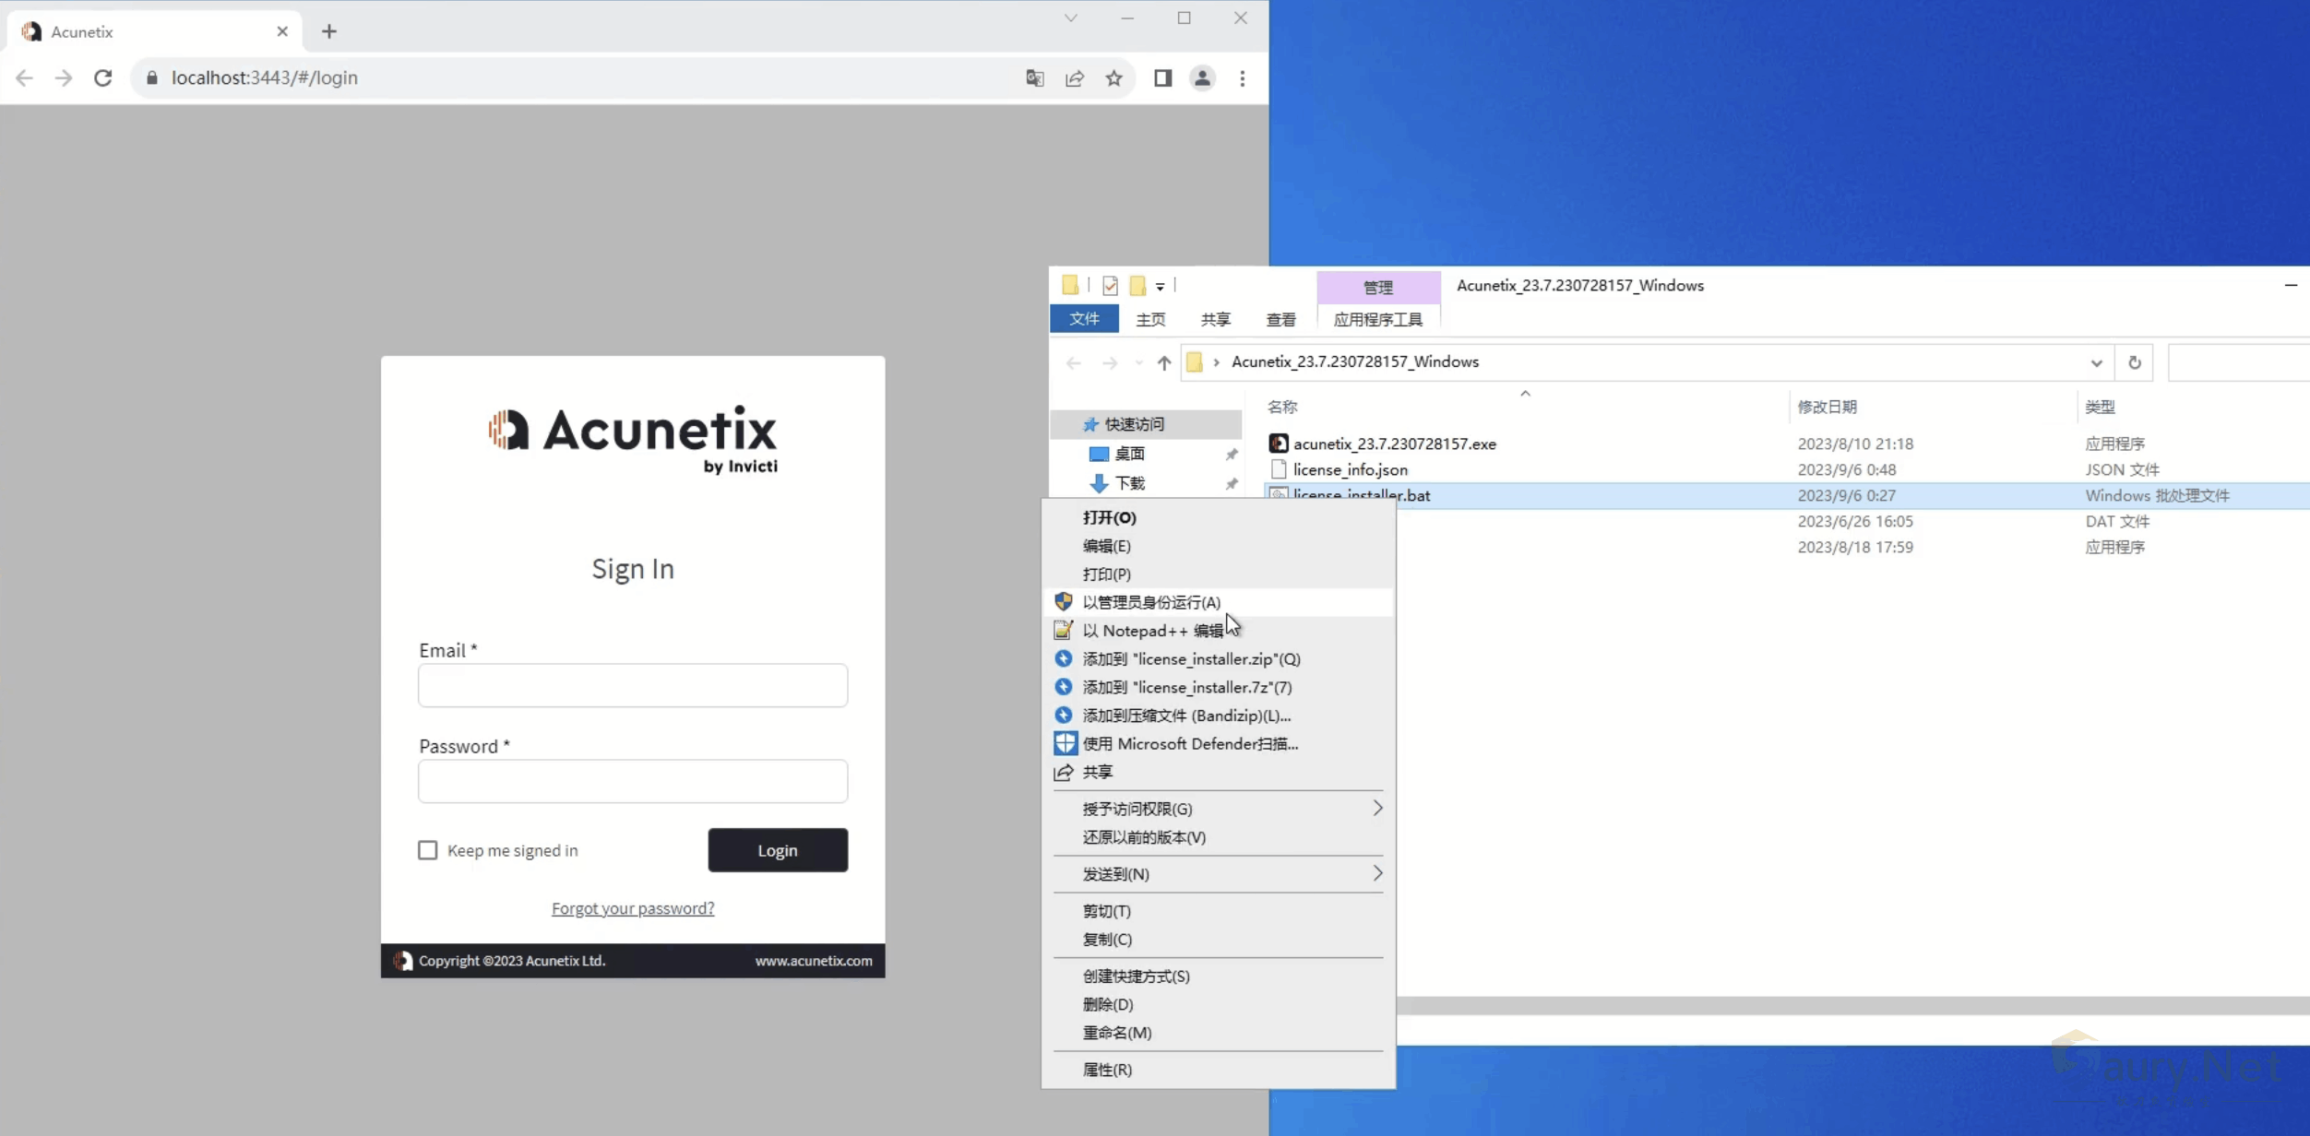This screenshot has width=2310, height=1136.
Task: Check the Keep me signed in box
Action: (427, 850)
